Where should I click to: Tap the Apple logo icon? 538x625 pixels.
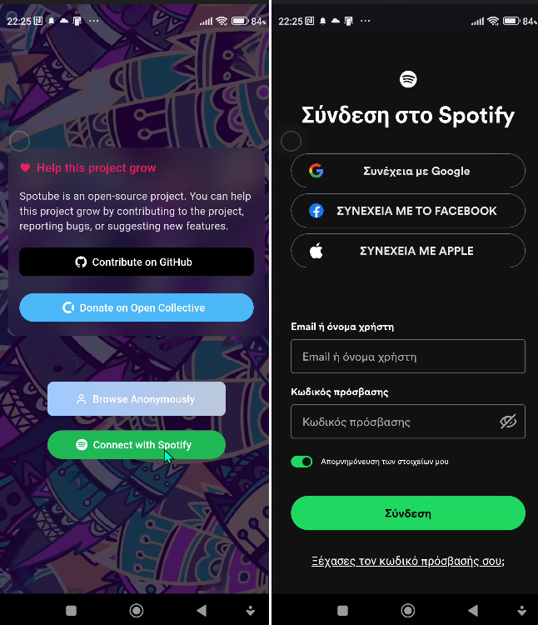point(316,251)
